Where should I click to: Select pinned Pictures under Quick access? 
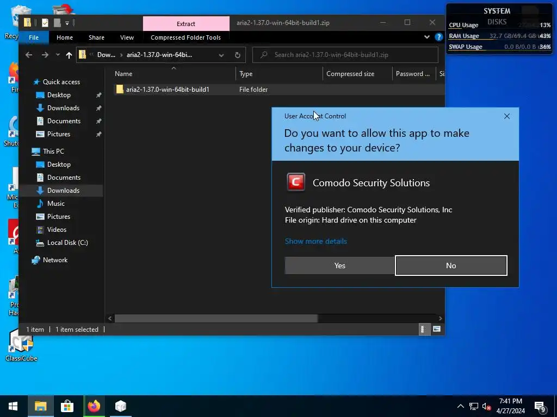coord(59,134)
